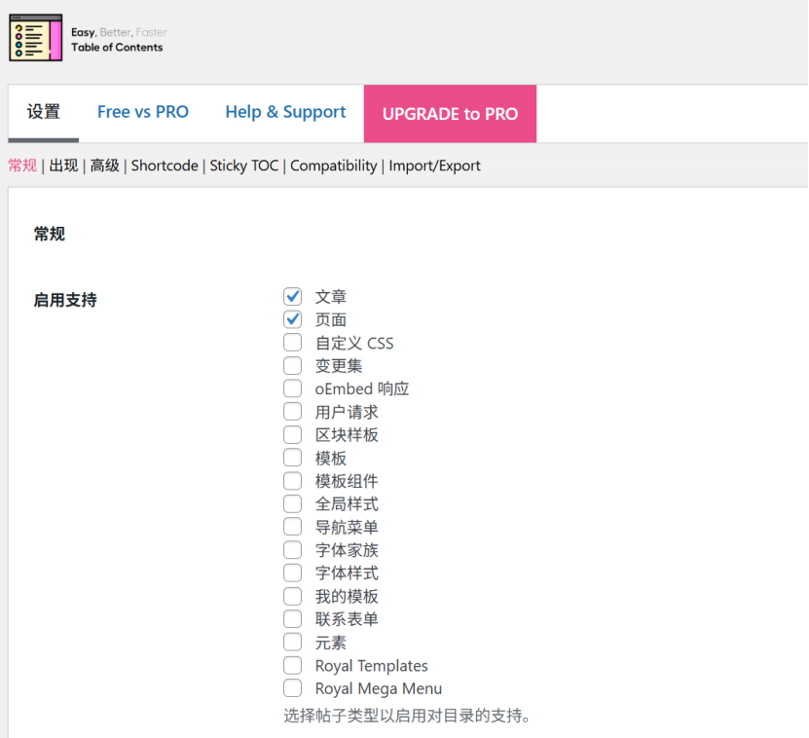The height and width of the screenshot is (738, 809).
Task: Enable oEmbed 响应 support checkbox
Action: tap(292, 388)
